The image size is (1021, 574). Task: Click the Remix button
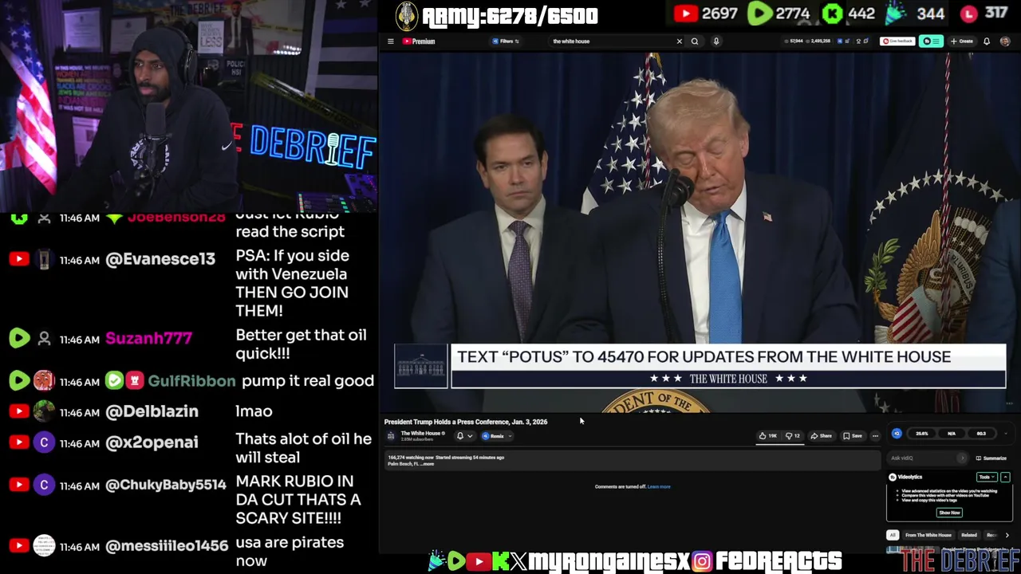[x=494, y=436]
